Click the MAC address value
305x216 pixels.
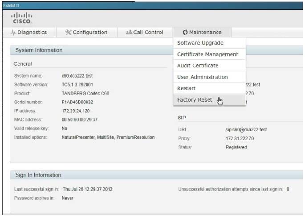point(80,120)
